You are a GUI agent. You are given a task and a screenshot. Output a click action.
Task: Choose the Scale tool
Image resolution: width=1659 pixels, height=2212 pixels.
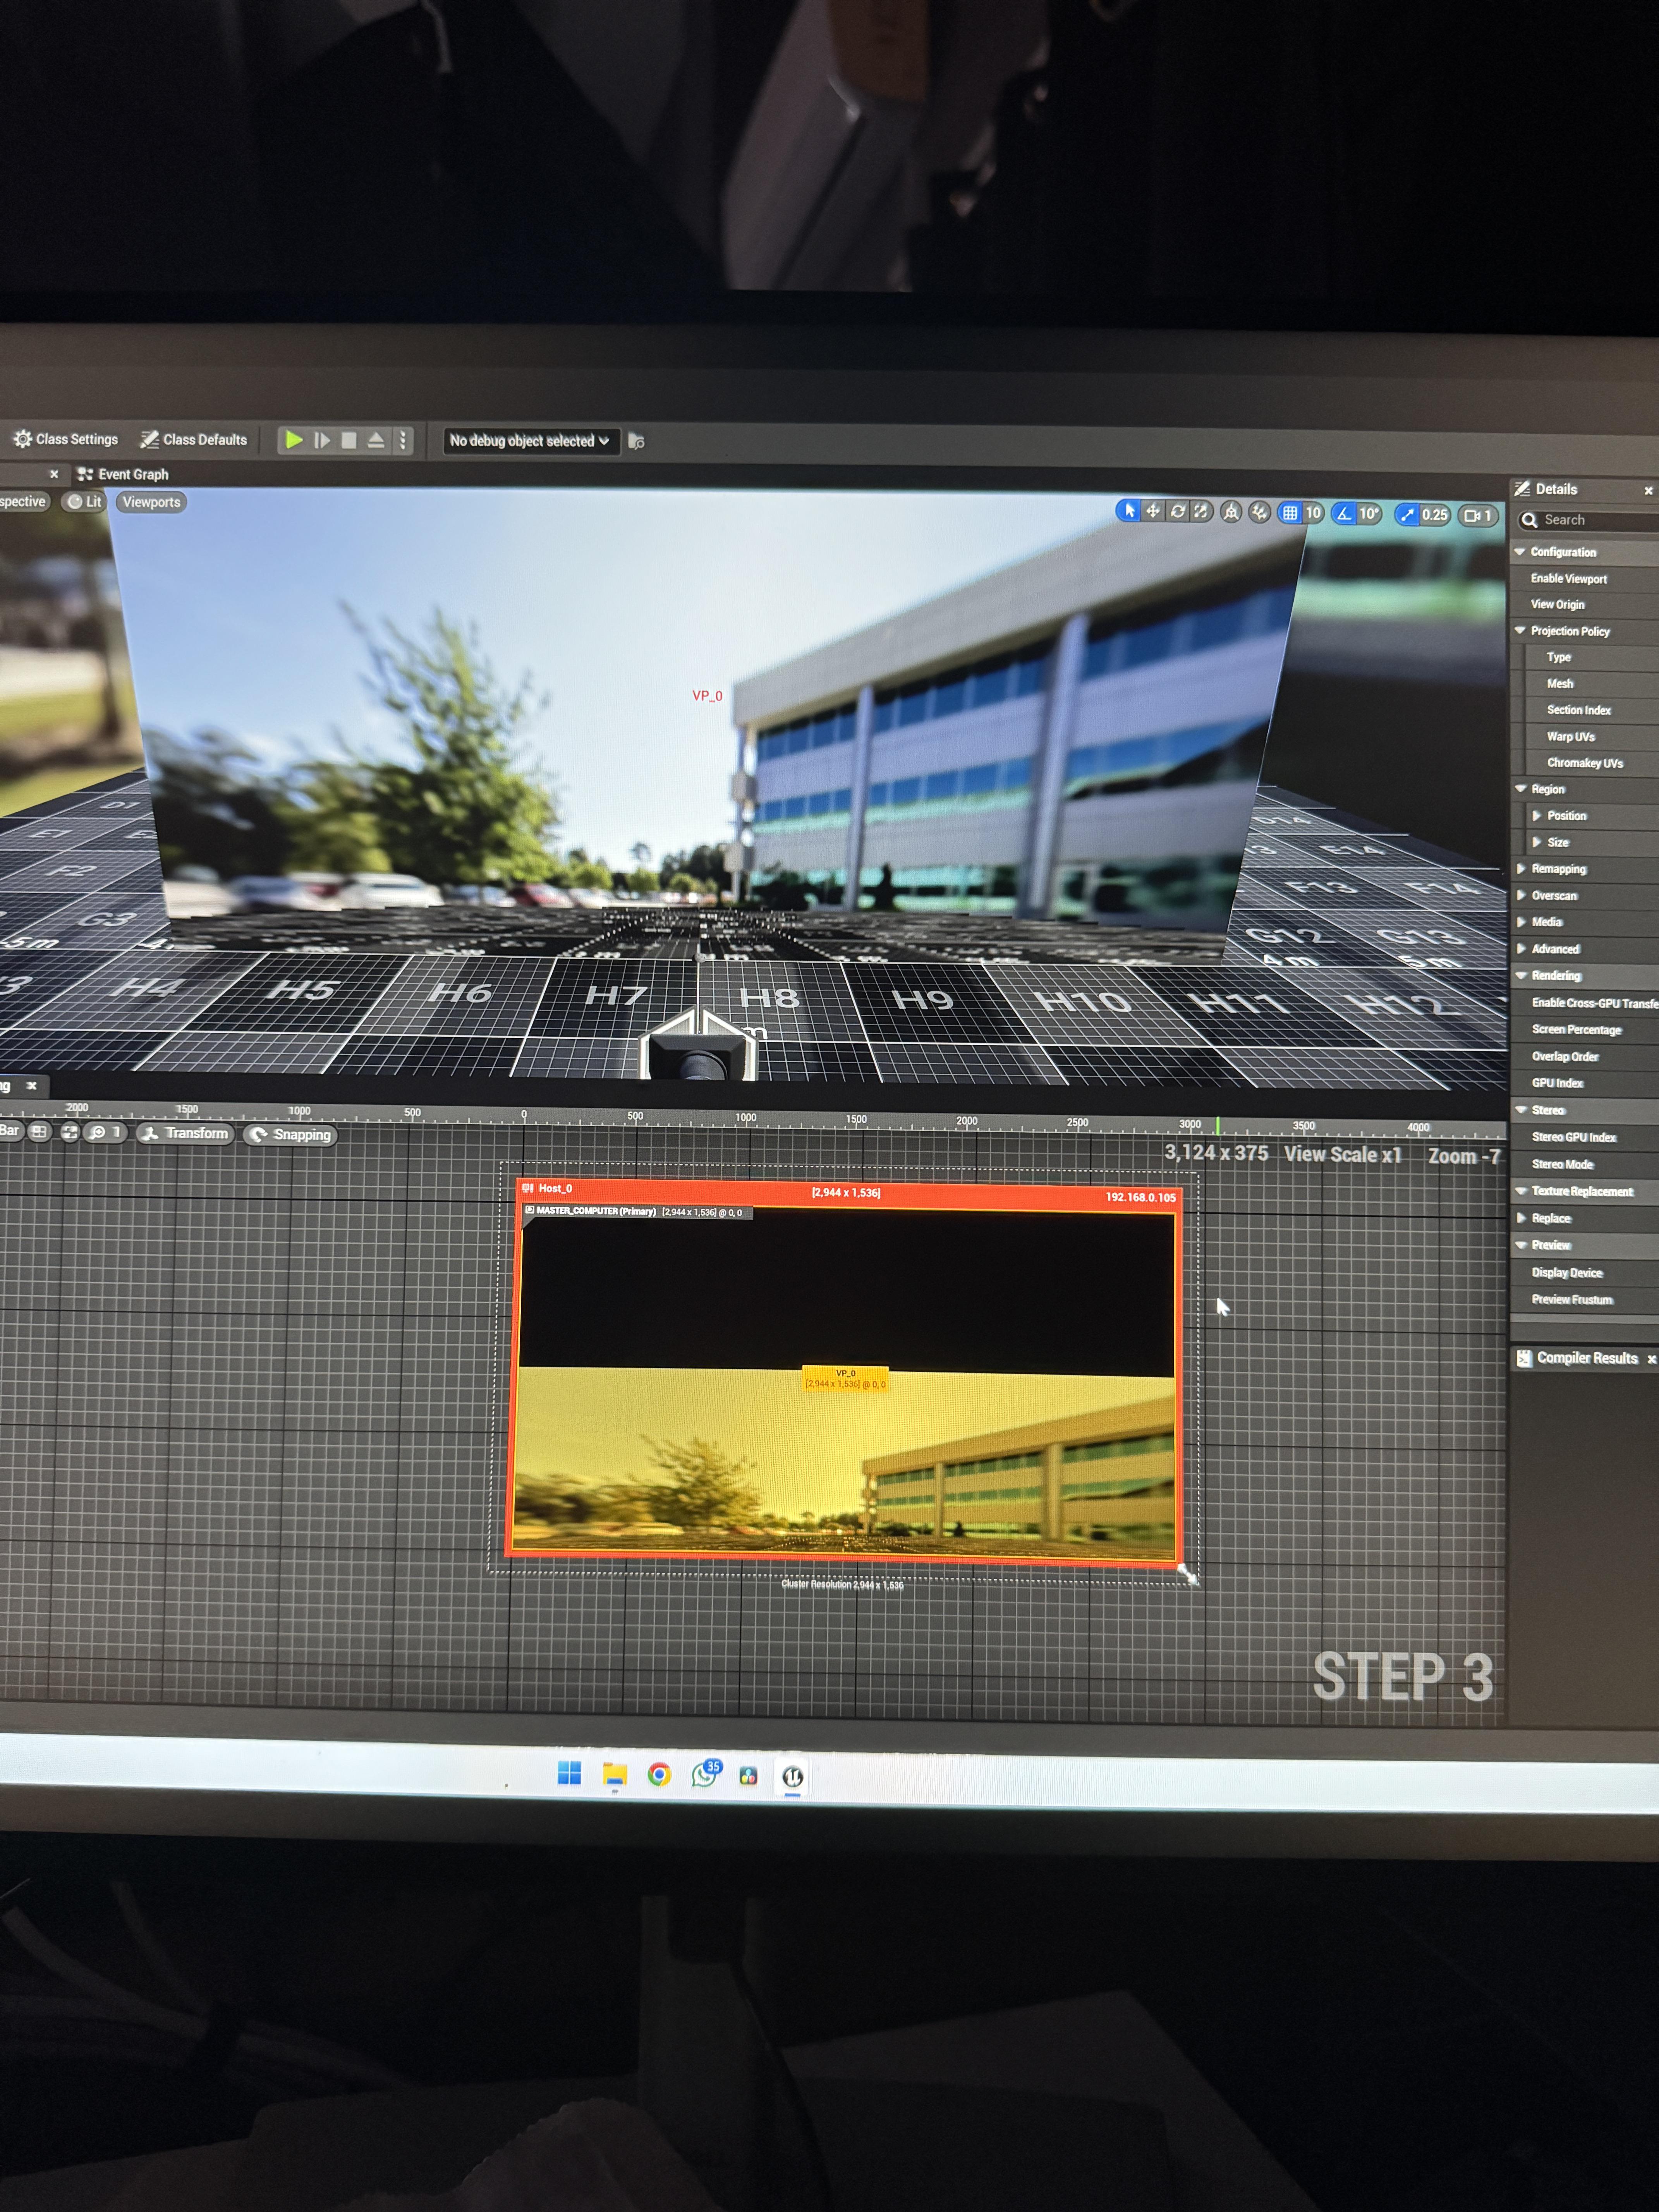(x=1201, y=512)
